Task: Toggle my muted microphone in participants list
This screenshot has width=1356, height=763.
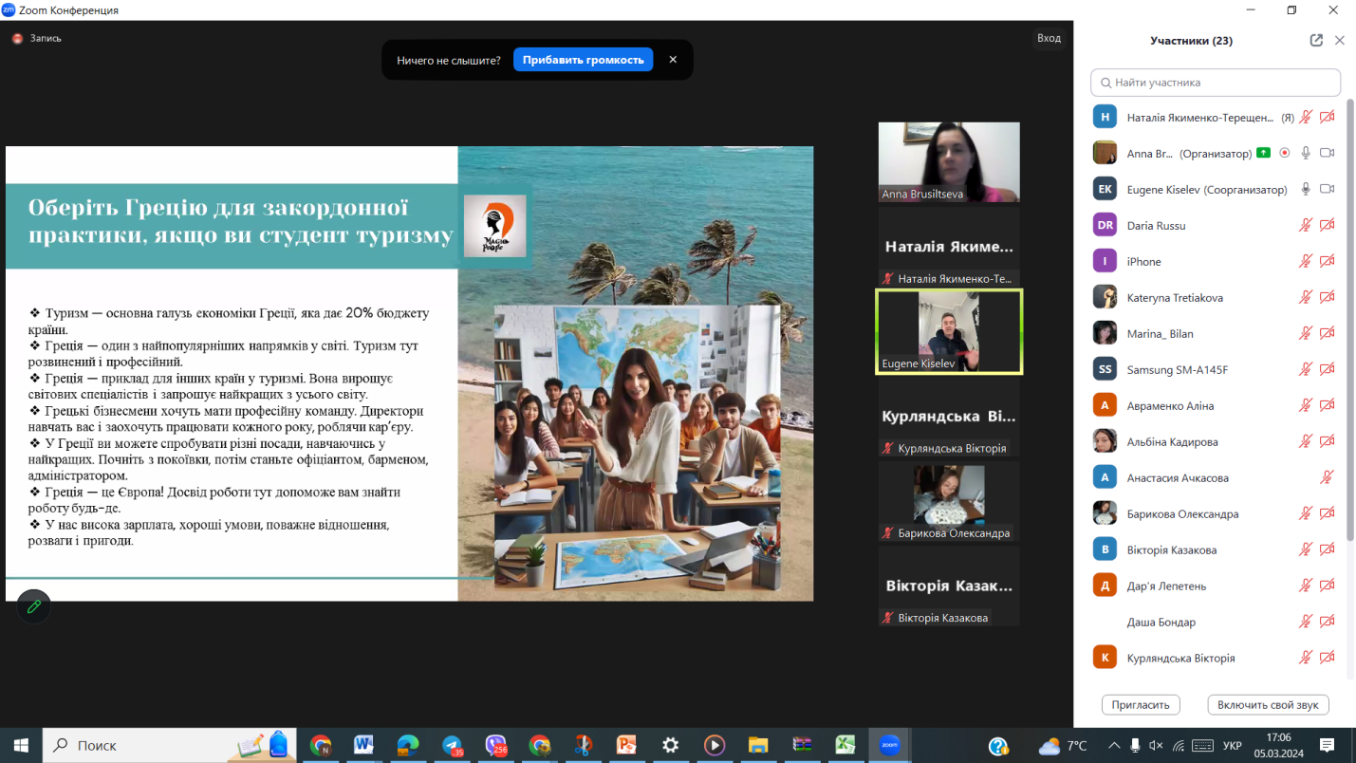Action: click(1306, 117)
